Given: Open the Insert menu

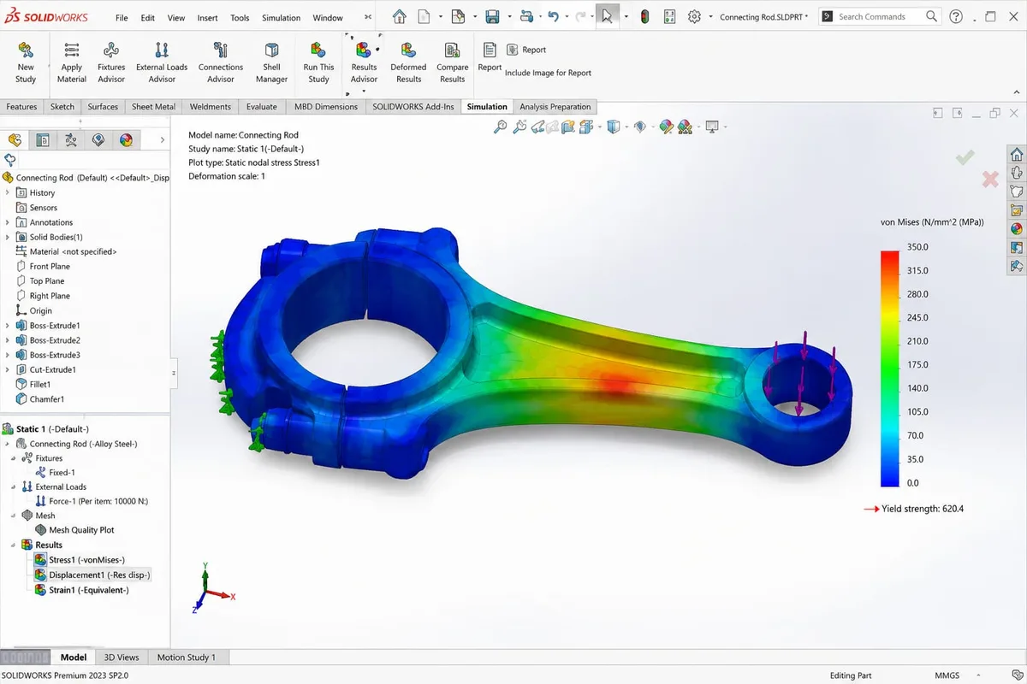Looking at the screenshot, I should pyautogui.click(x=207, y=17).
